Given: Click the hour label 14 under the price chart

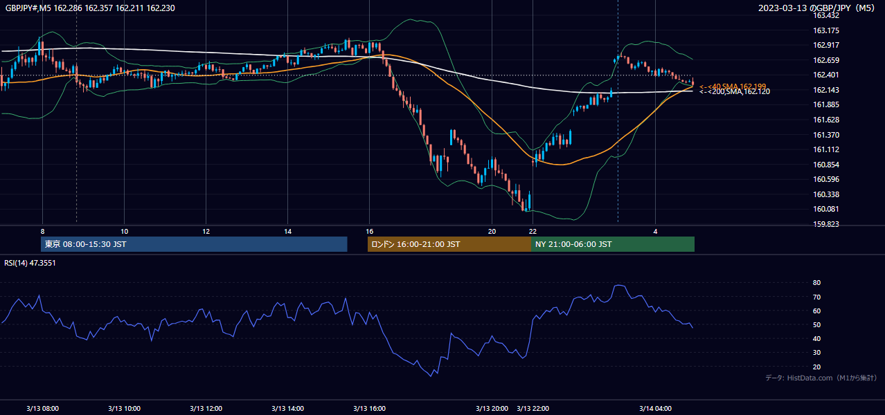Looking at the screenshot, I should point(287,231).
